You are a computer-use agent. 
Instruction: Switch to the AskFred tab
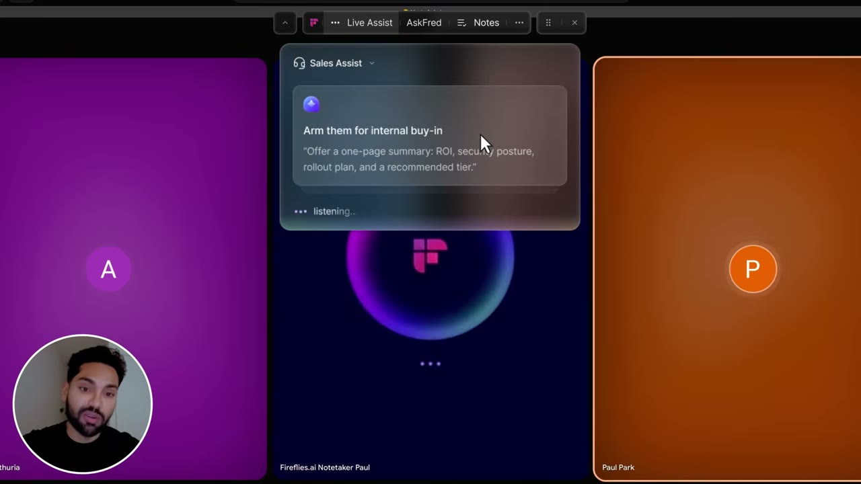click(x=424, y=23)
